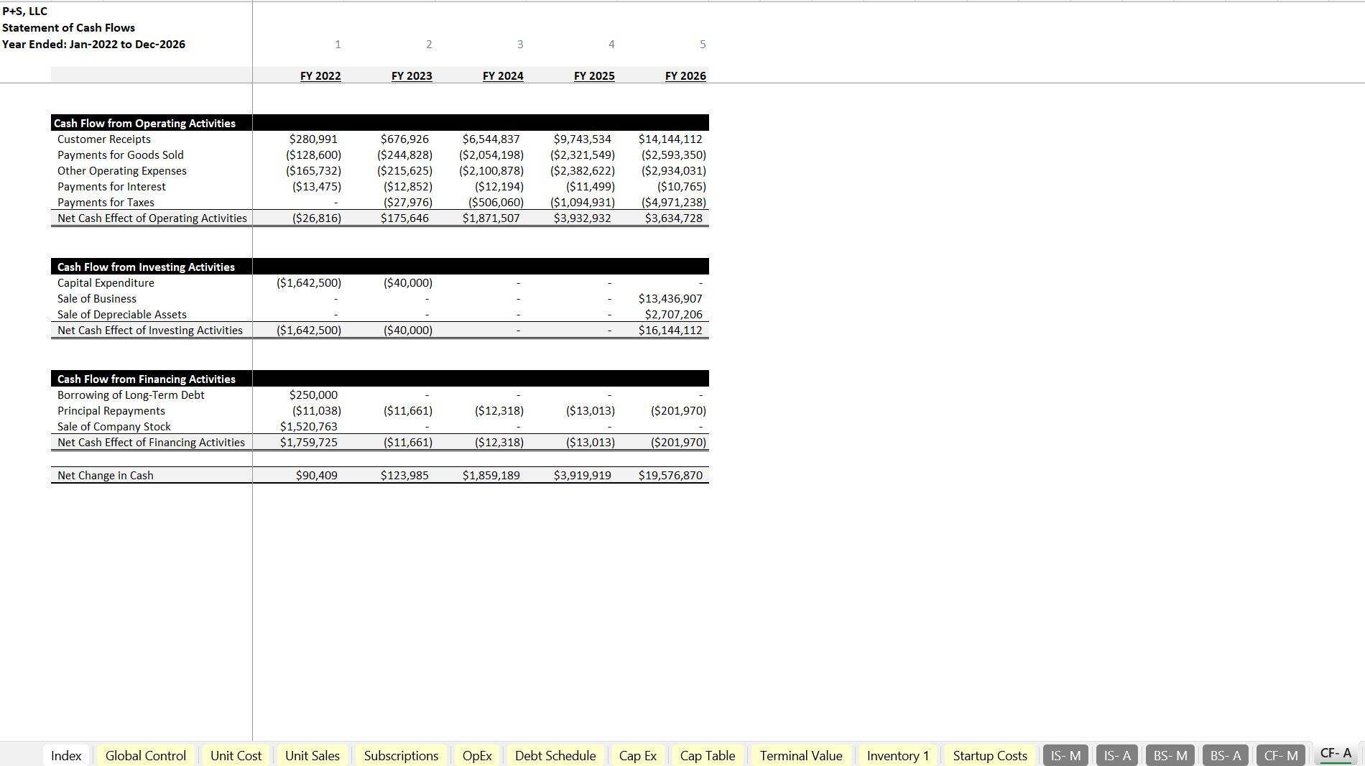This screenshot has height=766, width=1365.
Task: Open the Cap Table sheet
Action: [708, 755]
